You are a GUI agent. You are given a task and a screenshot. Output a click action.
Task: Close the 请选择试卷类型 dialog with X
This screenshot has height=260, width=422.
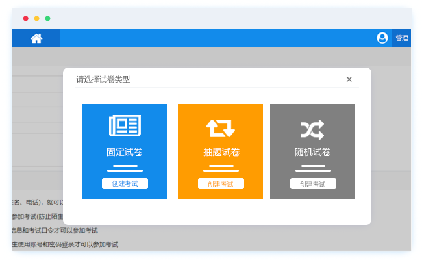[x=349, y=79]
